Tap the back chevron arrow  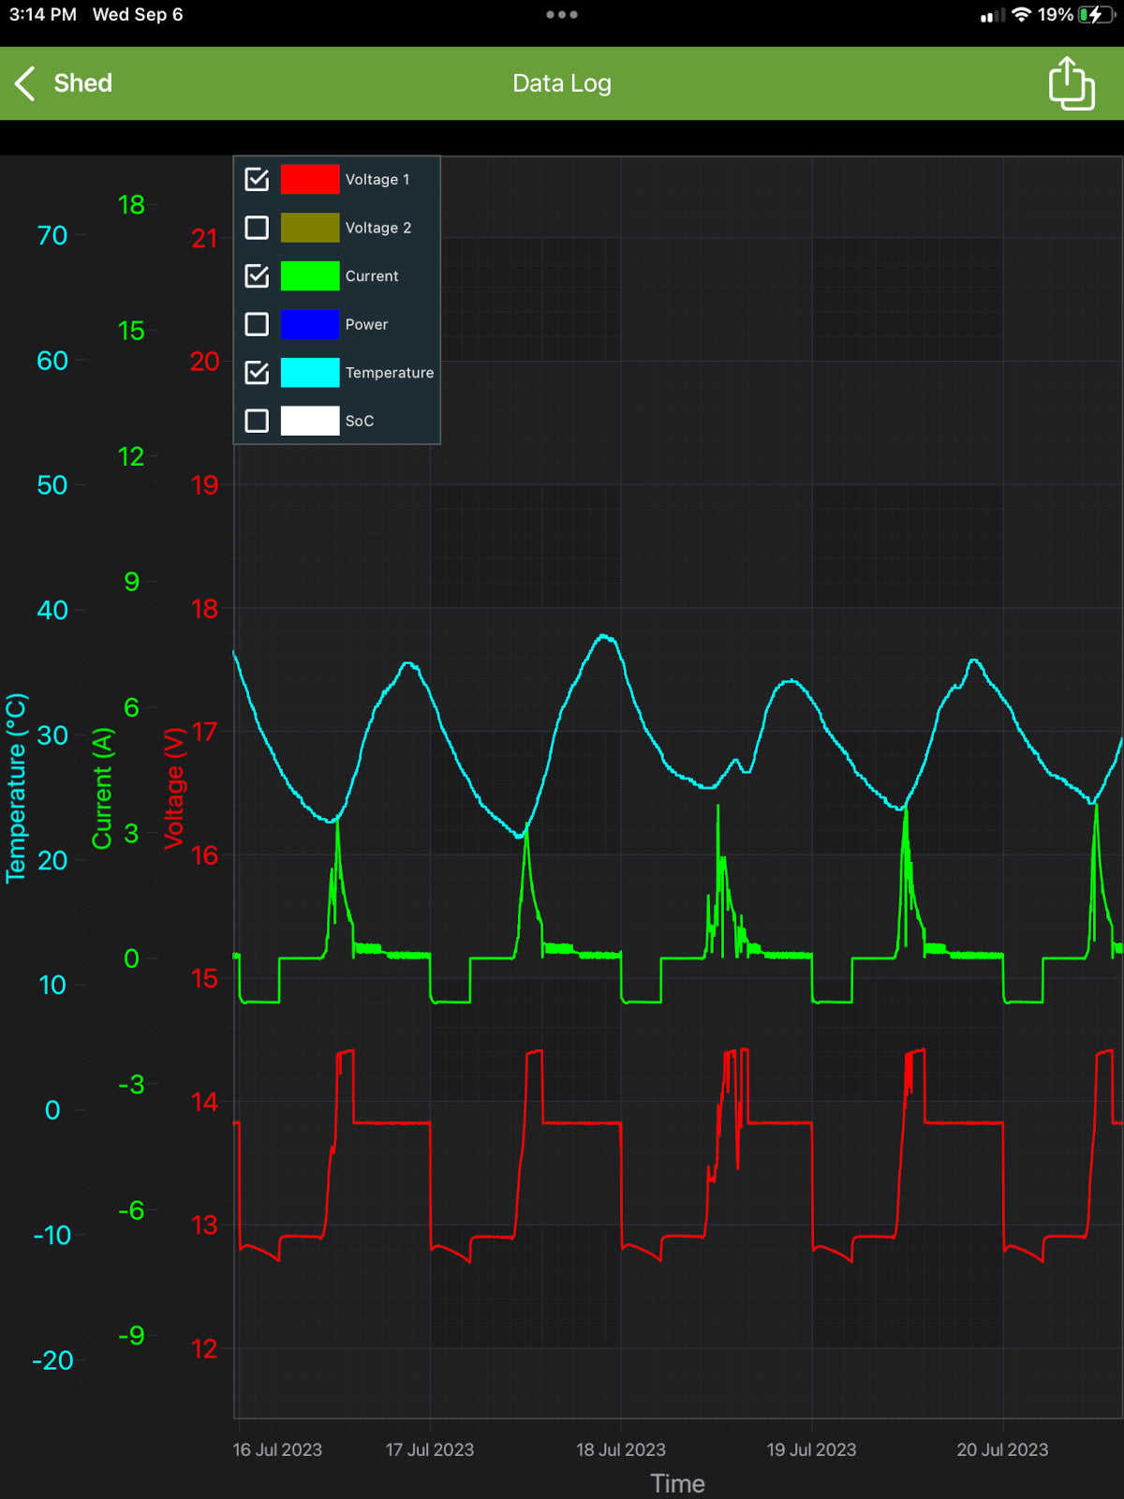[25, 83]
